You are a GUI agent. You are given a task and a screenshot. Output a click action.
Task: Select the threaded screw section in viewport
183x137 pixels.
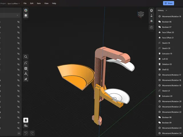tap(98, 71)
